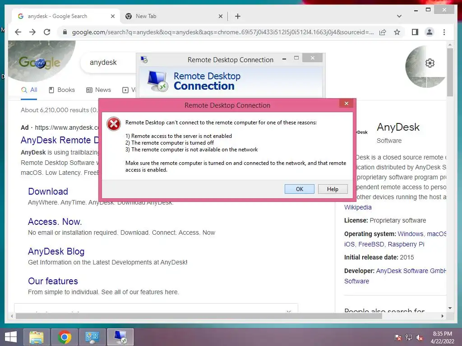Screen dimensions: 462x346
Task: Open File Explorer from the taskbar
Action: pos(37,337)
